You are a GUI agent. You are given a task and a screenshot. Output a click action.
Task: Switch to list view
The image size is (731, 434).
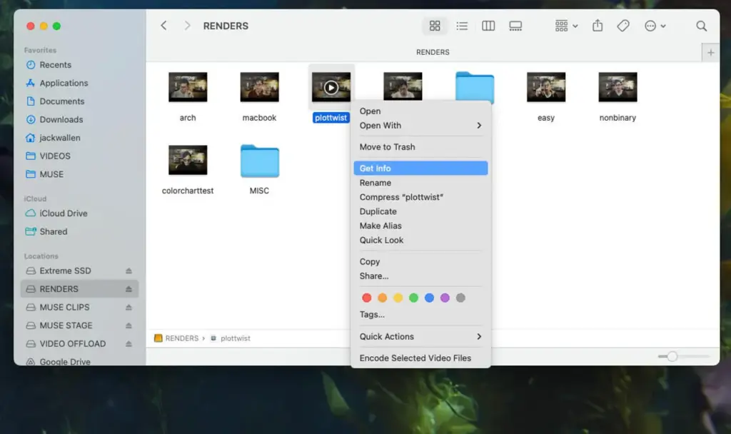point(462,26)
